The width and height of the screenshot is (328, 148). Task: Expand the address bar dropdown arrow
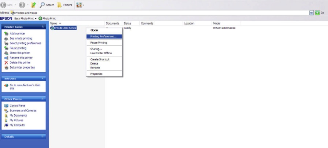(x=312, y=13)
